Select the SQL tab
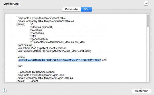154x95 pixels. [86, 9]
